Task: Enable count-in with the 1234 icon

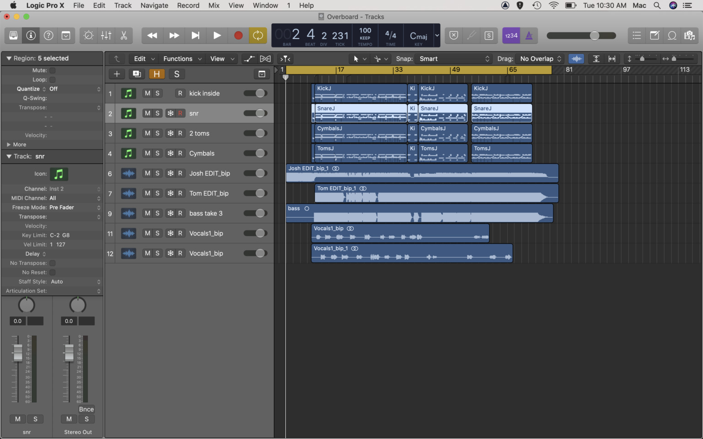Action: click(511, 35)
